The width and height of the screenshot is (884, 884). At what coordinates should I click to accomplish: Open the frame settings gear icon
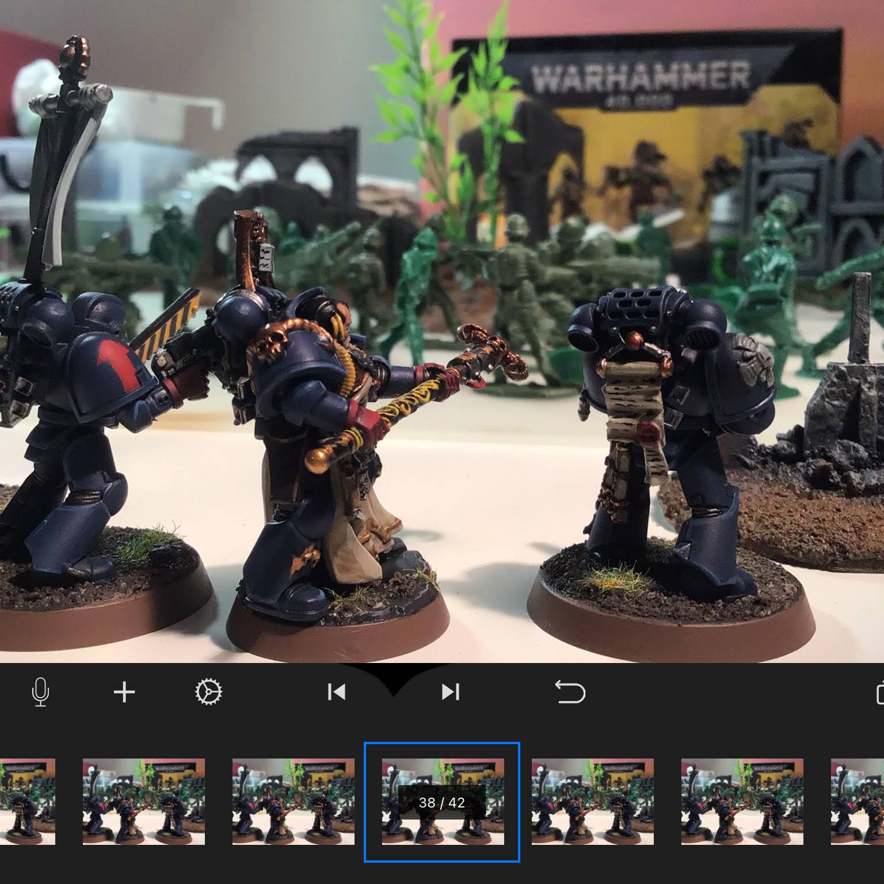point(208,692)
